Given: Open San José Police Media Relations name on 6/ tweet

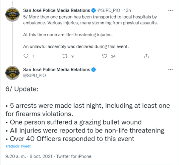Looking at the screenshot, I should [56, 69].
